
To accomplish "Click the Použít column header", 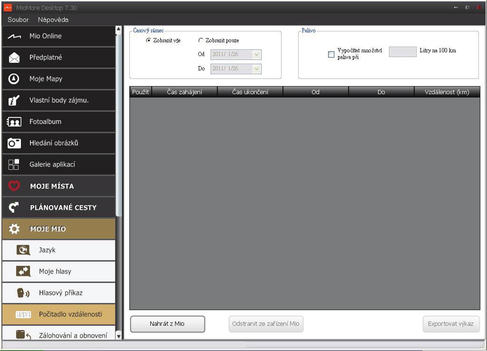I will click(x=140, y=92).
